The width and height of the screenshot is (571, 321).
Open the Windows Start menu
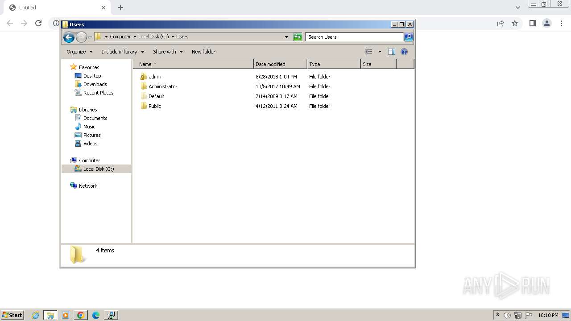(x=12, y=315)
